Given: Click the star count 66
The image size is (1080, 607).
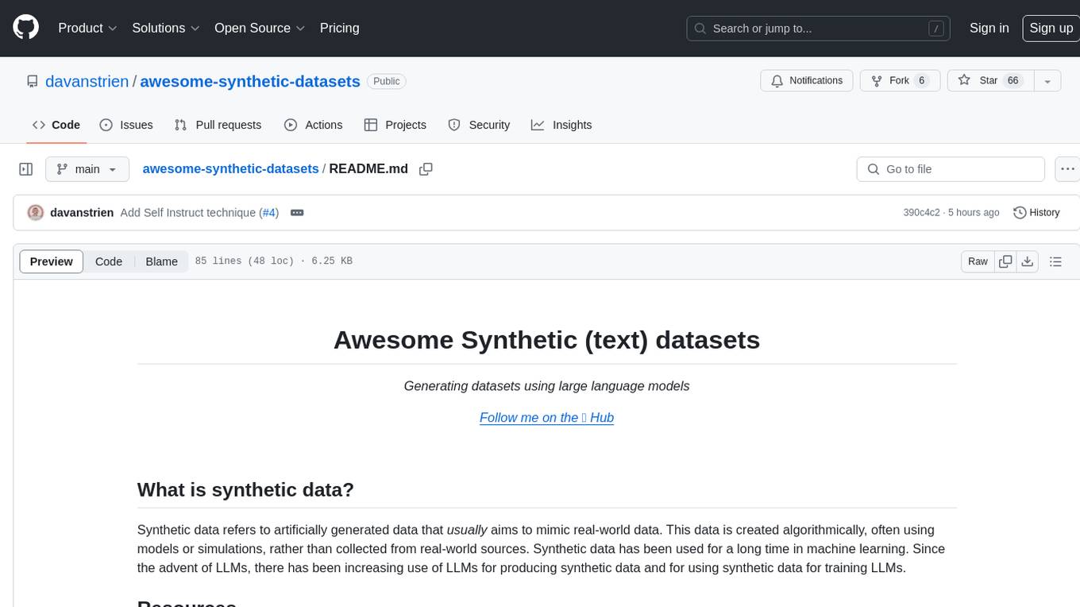Looking at the screenshot, I should click(x=1012, y=81).
